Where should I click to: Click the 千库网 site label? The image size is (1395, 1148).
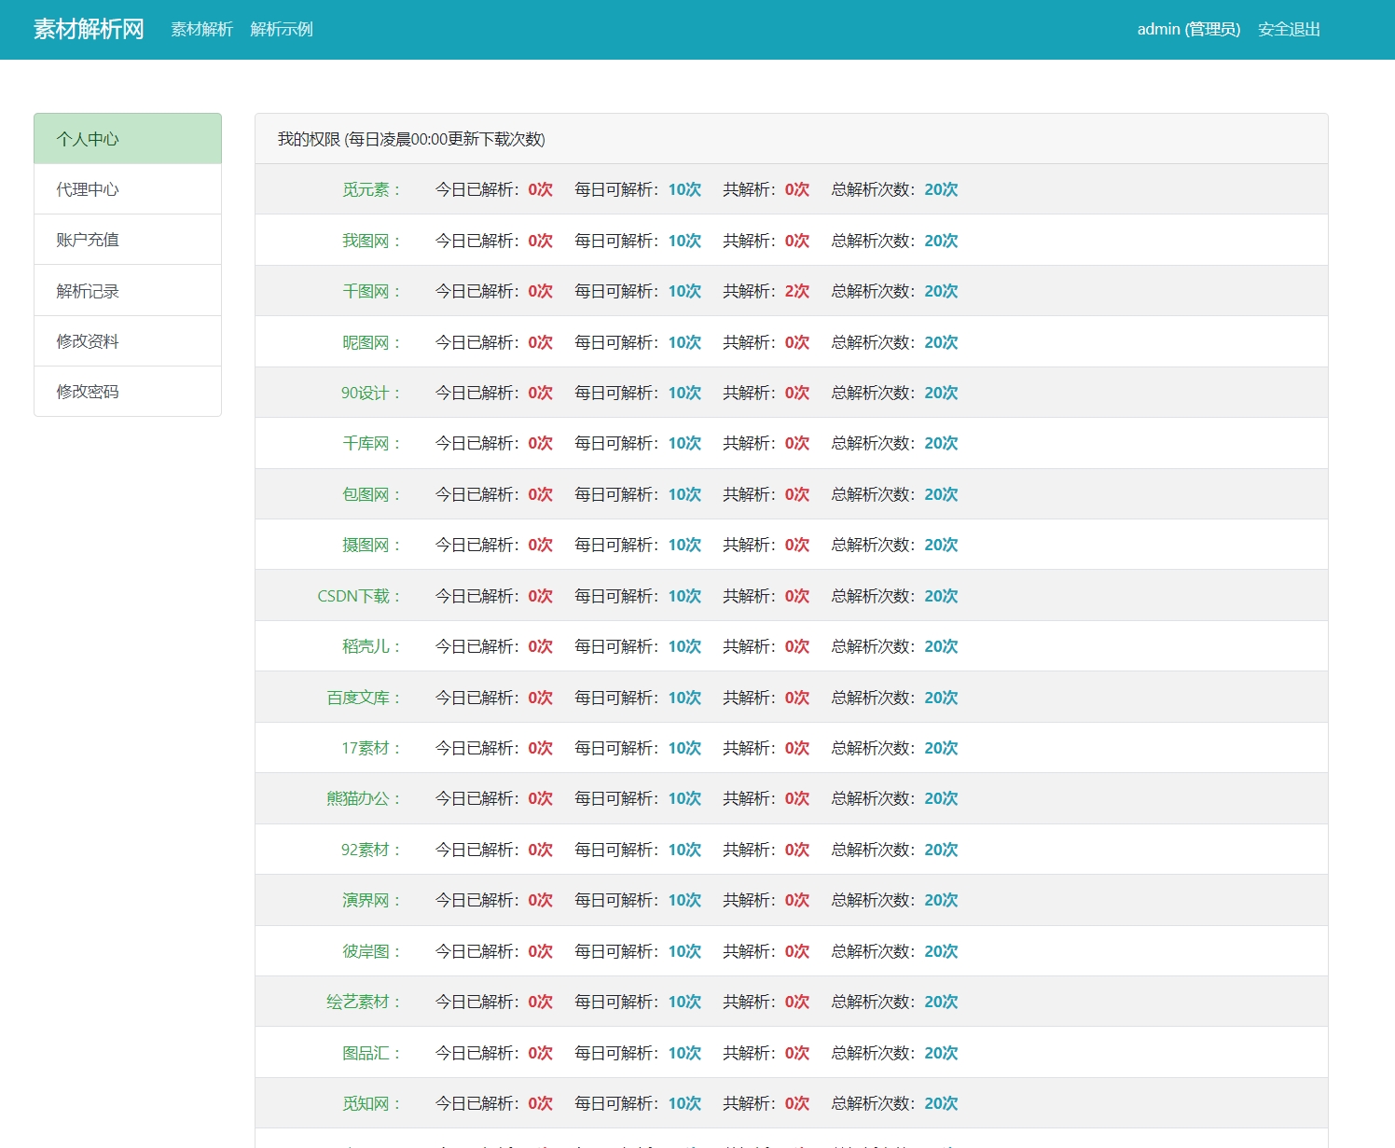[371, 443]
